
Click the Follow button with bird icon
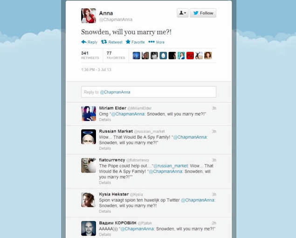click(x=203, y=13)
